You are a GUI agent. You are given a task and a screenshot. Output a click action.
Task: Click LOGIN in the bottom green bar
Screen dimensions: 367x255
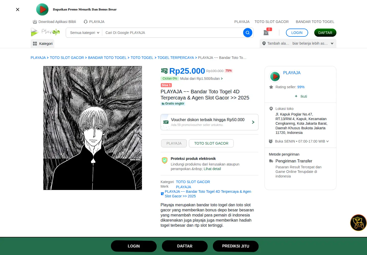click(134, 246)
